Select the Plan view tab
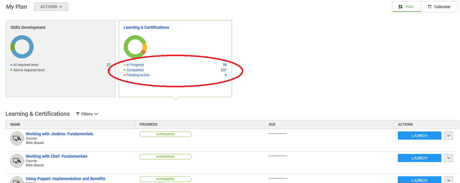The width and height of the screenshot is (460, 183). (x=406, y=7)
